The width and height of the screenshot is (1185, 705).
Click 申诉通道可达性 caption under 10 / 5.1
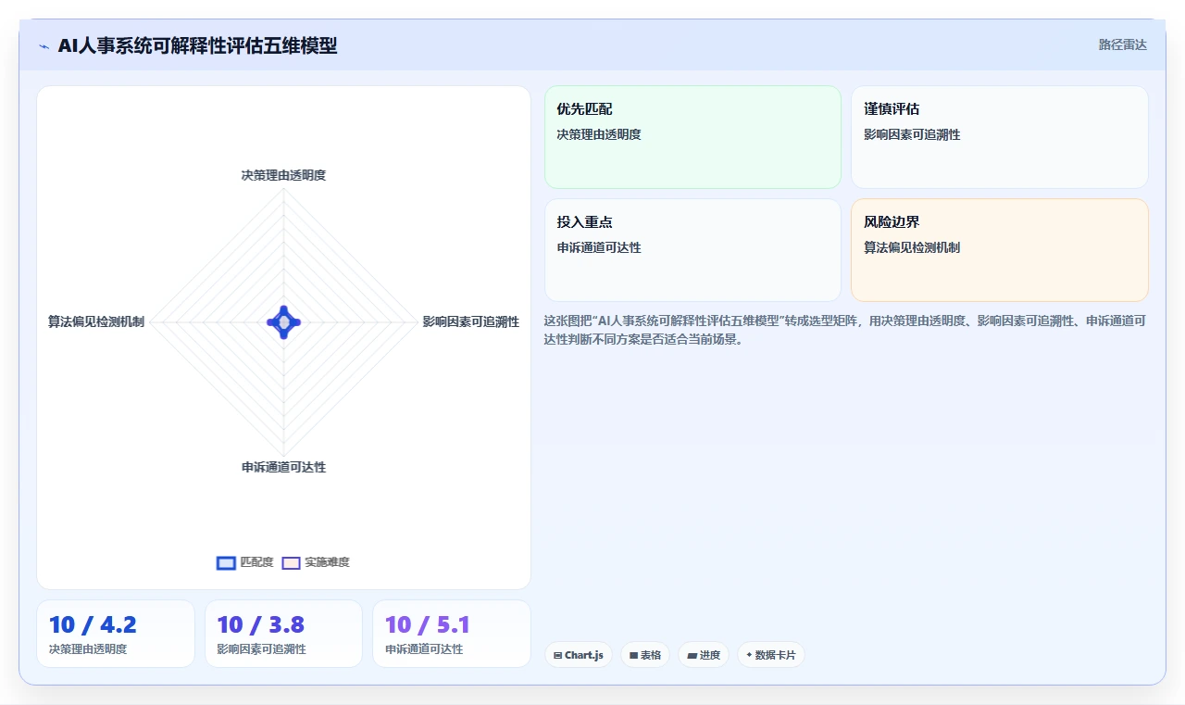[x=424, y=649]
